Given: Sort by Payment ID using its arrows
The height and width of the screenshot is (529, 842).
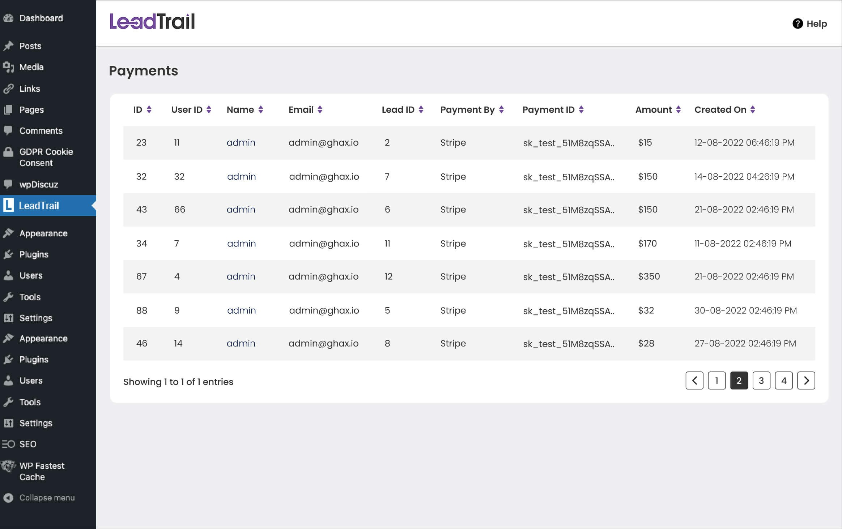Looking at the screenshot, I should point(581,109).
